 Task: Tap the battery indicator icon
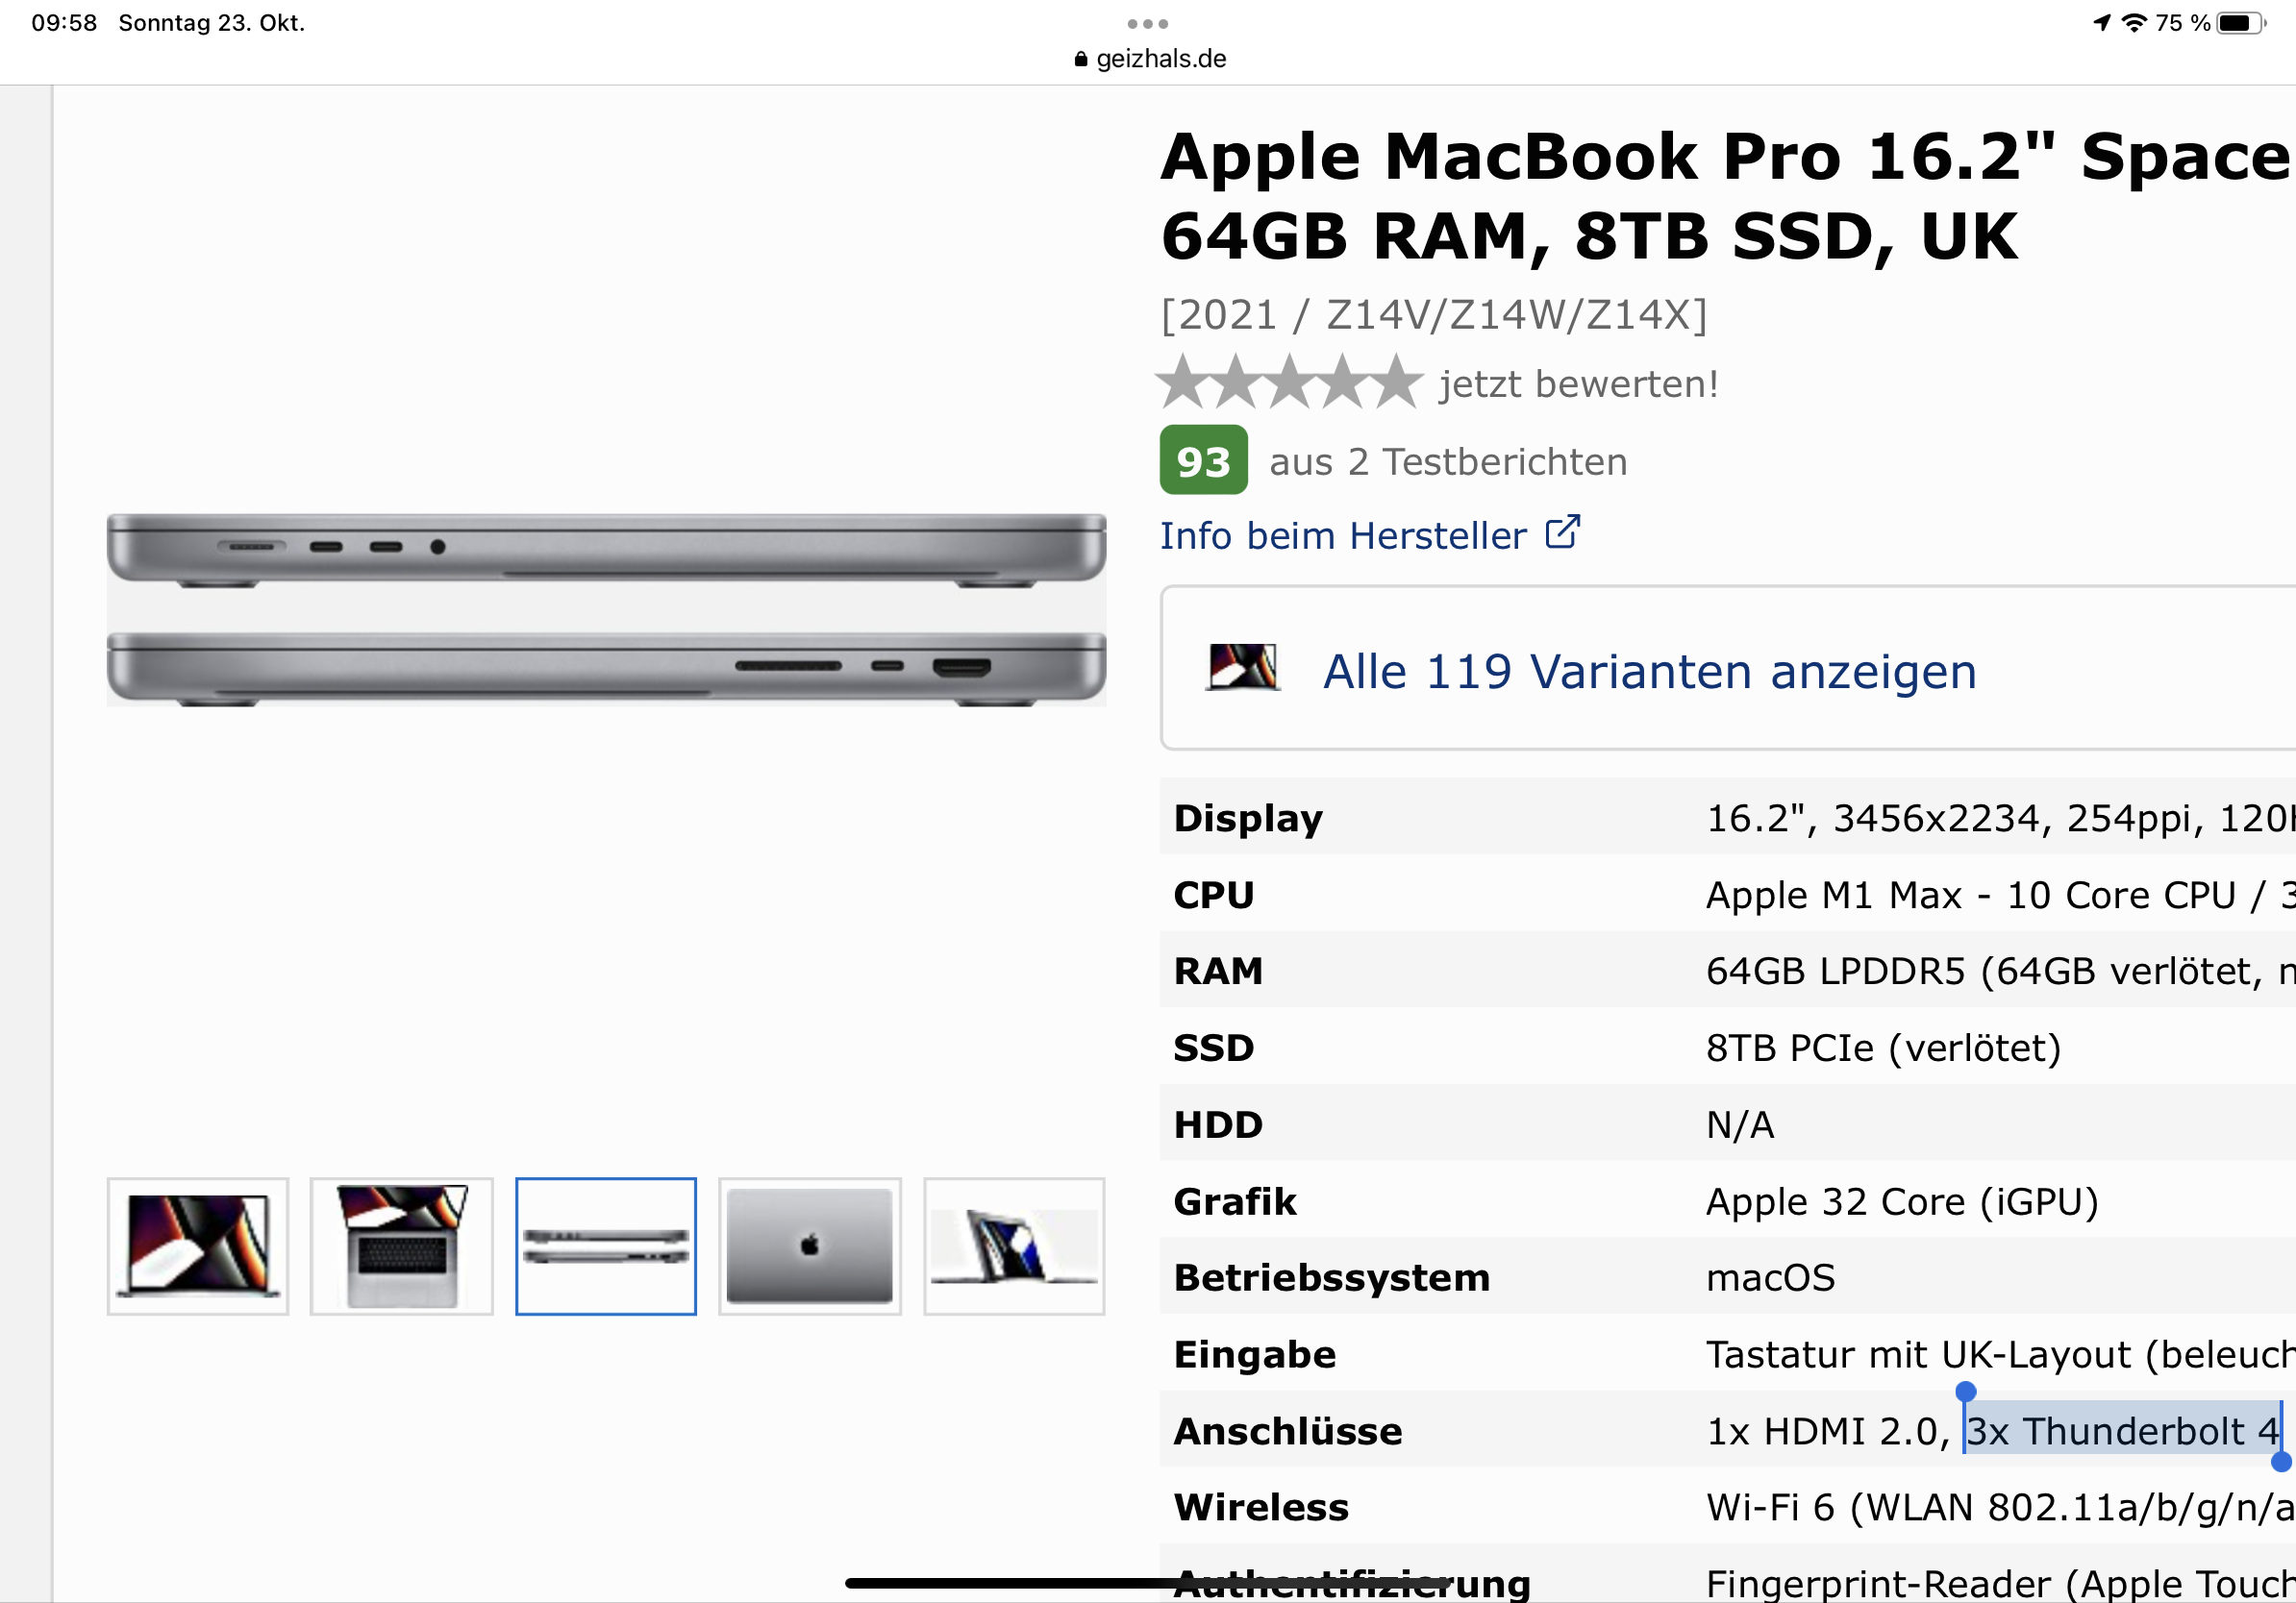pyautogui.click(x=2241, y=23)
